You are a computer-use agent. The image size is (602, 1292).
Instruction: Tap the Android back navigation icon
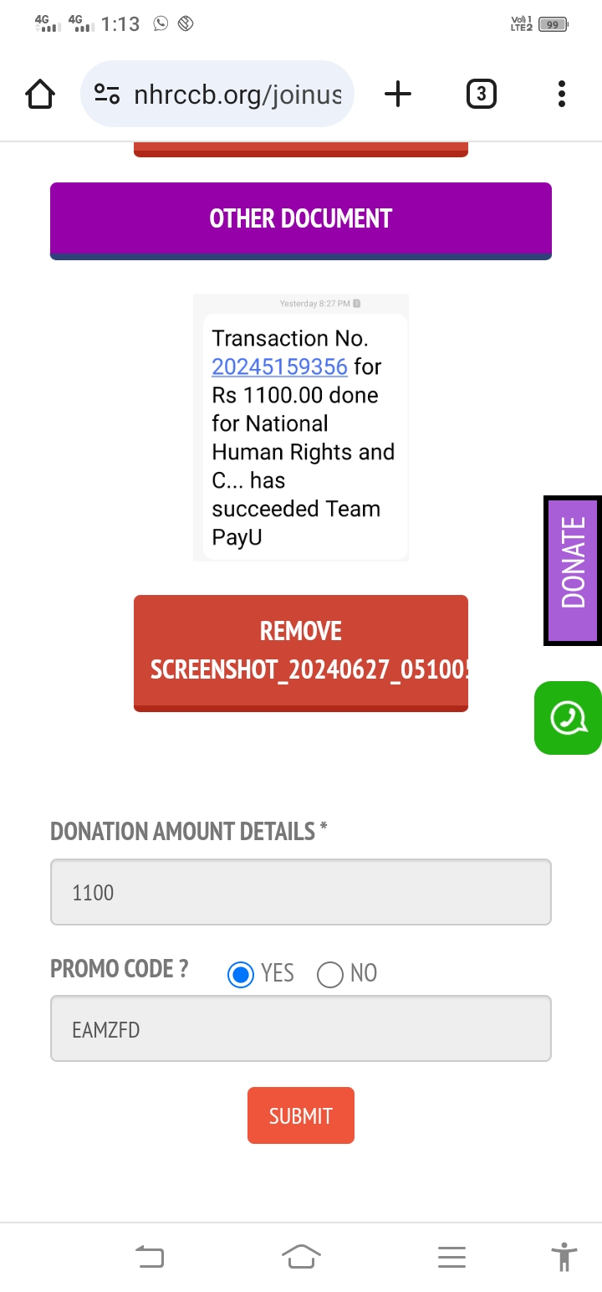[x=150, y=1257]
